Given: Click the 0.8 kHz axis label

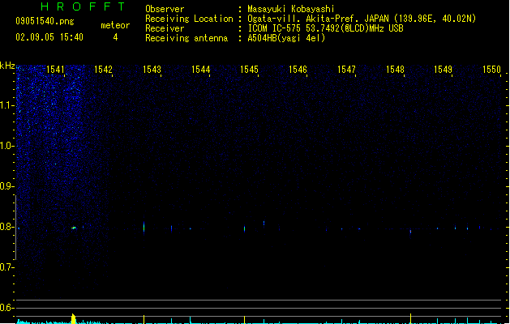Looking at the screenshot, I should [x=6, y=227].
